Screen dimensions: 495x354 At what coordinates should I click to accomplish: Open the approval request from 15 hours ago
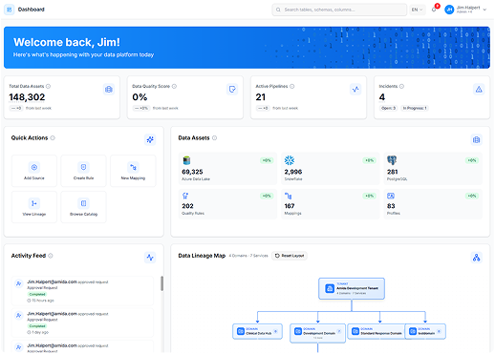click(82, 291)
